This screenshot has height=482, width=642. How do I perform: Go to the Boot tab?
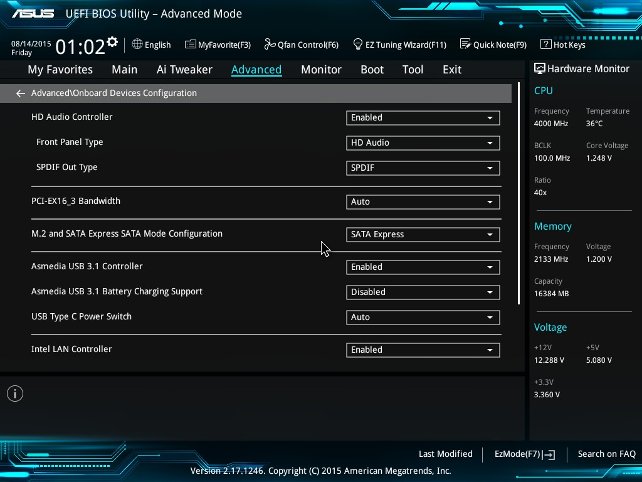point(372,70)
